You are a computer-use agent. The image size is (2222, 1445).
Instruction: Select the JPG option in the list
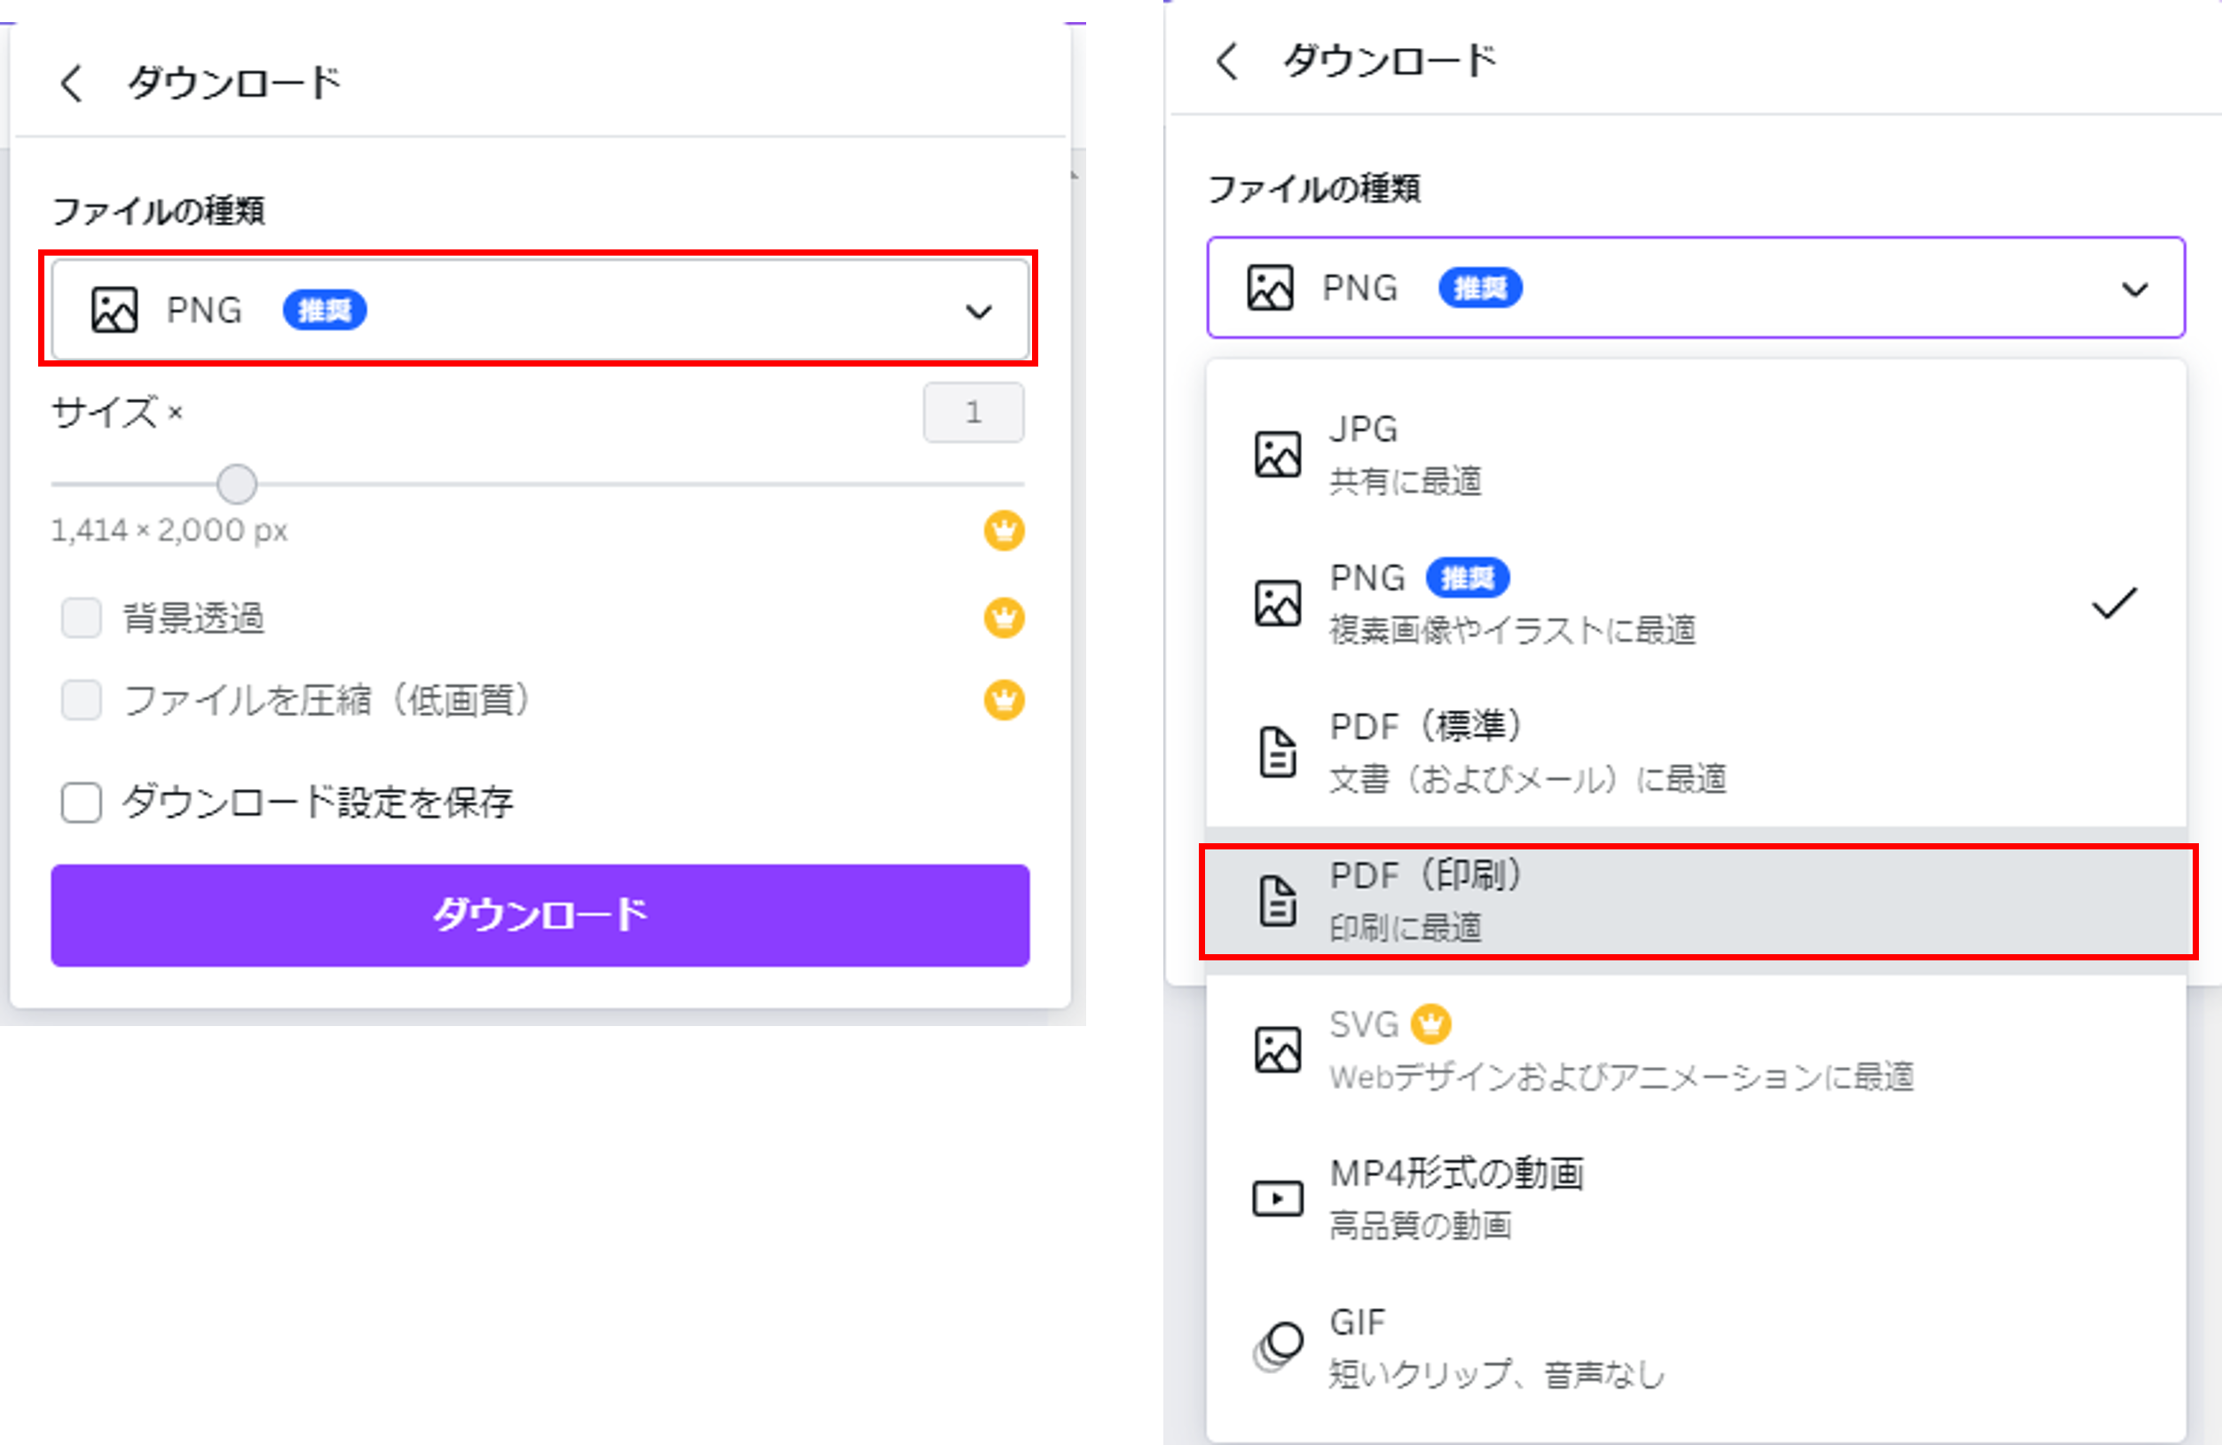pos(1696,454)
